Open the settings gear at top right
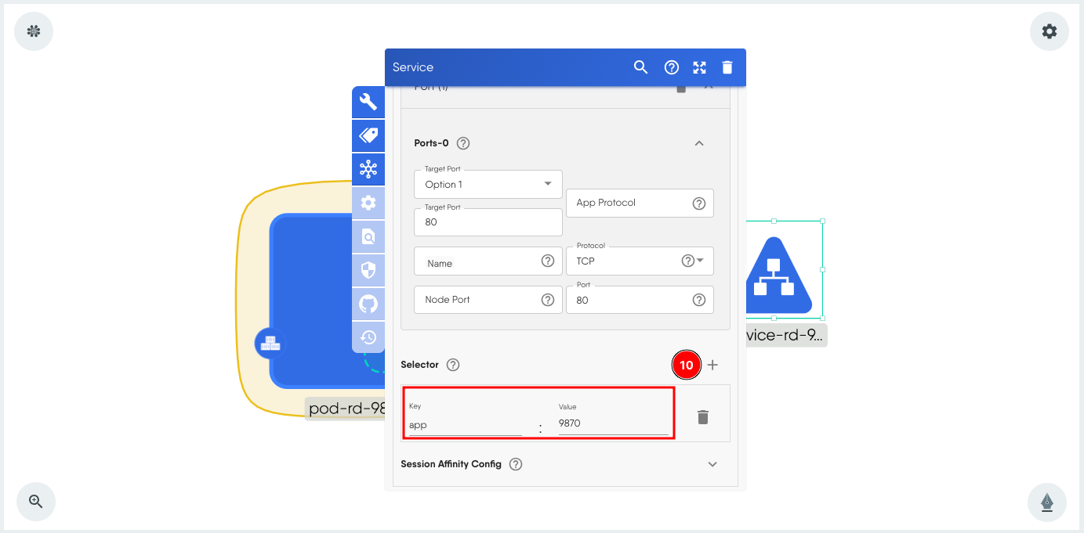 tap(1049, 31)
